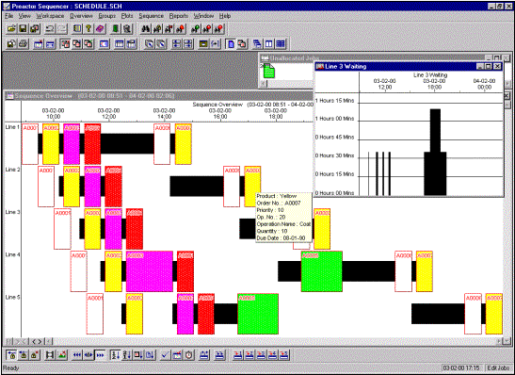The image size is (515, 375).
Task: Open the Sequence menu
Action: tap(151, 16)
